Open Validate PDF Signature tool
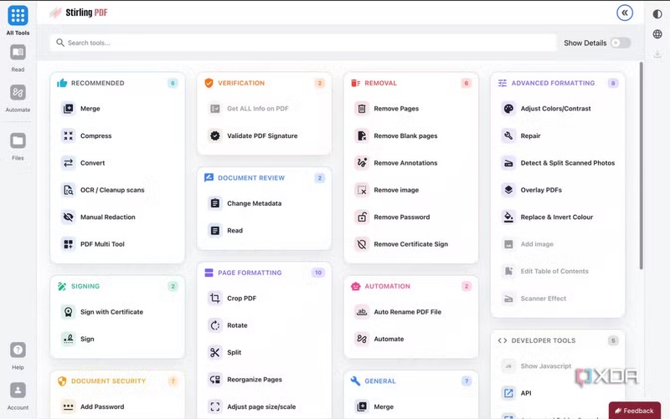 pyautogui.click(x=264, y=135)
